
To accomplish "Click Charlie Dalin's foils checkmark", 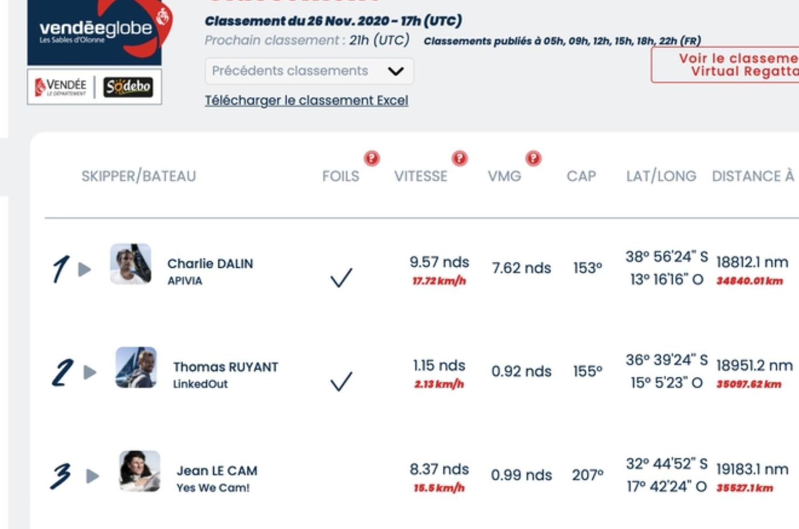I will [341, 277].
